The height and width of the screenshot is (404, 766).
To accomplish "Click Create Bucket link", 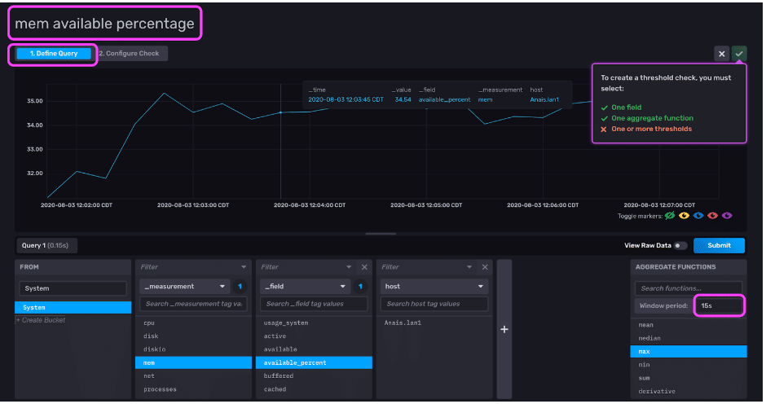I will (x=41, y=320).
